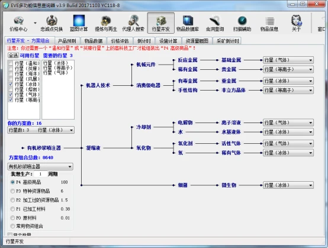328x248 pixels.
Task: Select 行星（等离子）in the required planets list
Action: click(x=58, y=67)
